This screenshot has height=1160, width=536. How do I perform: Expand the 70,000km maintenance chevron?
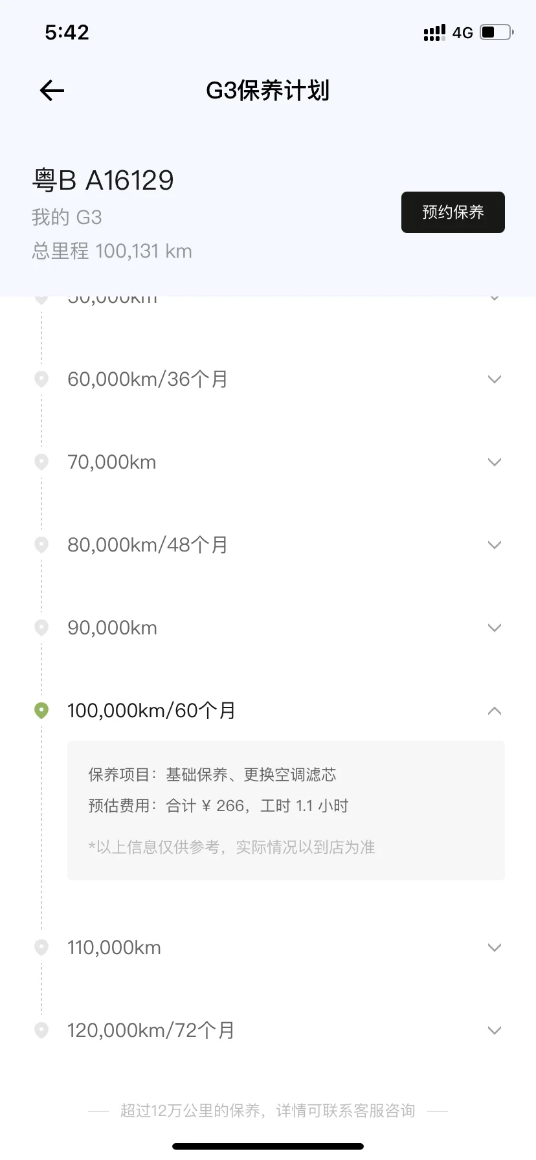click(x=495, y=462)
